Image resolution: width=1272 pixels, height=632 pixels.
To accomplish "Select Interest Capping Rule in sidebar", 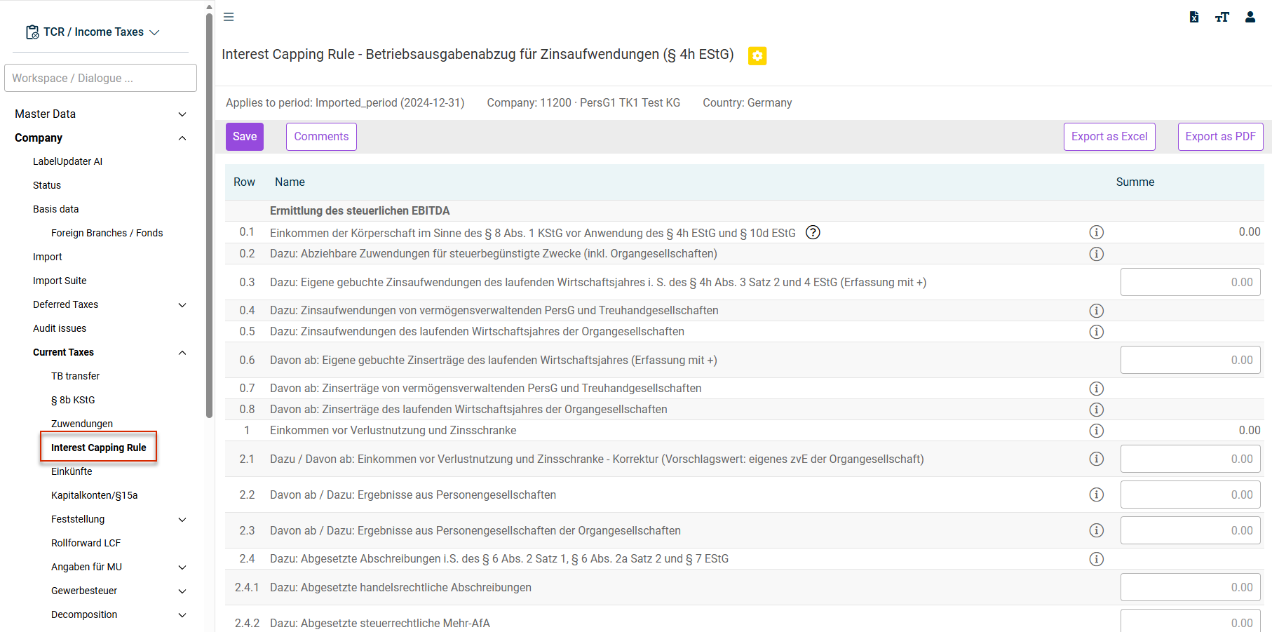I will click(x=99, y=448).
